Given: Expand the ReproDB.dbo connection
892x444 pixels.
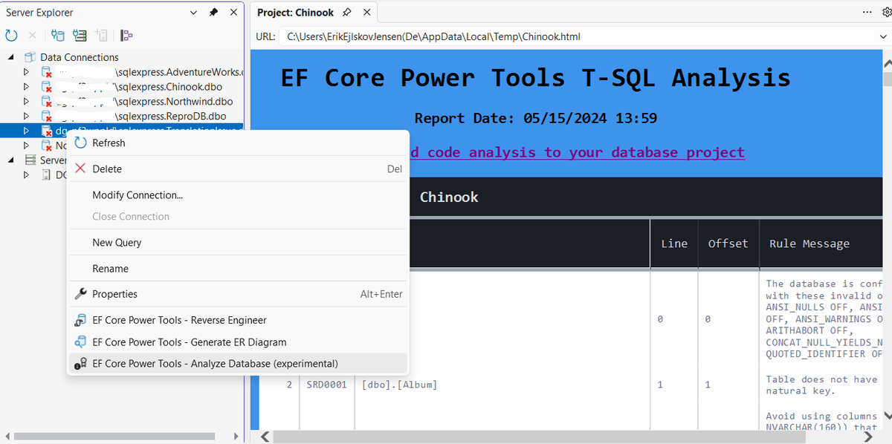Looking at the screenshot, I should pyautogui.click(x=27, y=117).
